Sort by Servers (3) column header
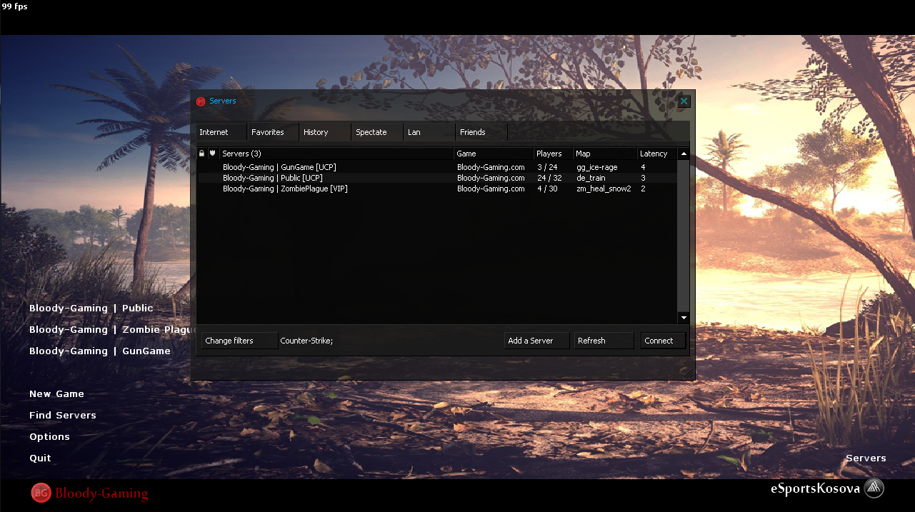 [336, 154]
